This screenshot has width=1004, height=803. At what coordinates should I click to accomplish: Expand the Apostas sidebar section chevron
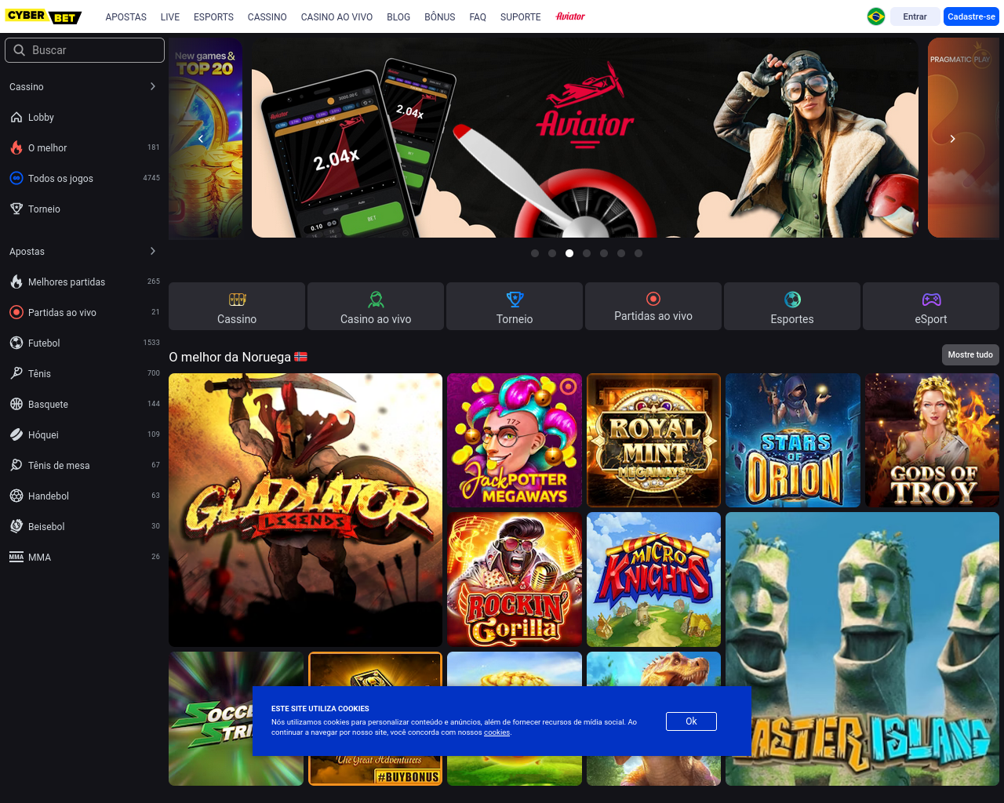click(x=152, y=252)
